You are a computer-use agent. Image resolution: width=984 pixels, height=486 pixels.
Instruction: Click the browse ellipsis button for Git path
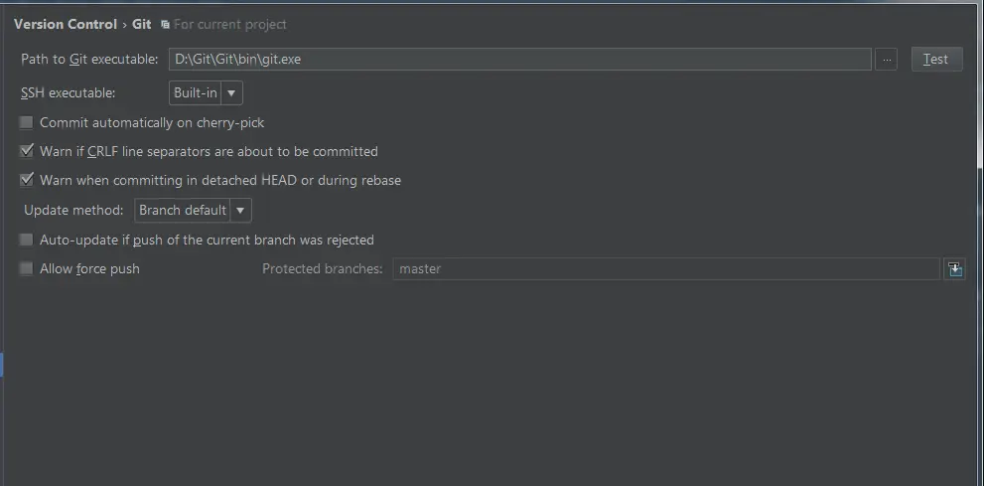pyautogui.click(x=888, y=60)
